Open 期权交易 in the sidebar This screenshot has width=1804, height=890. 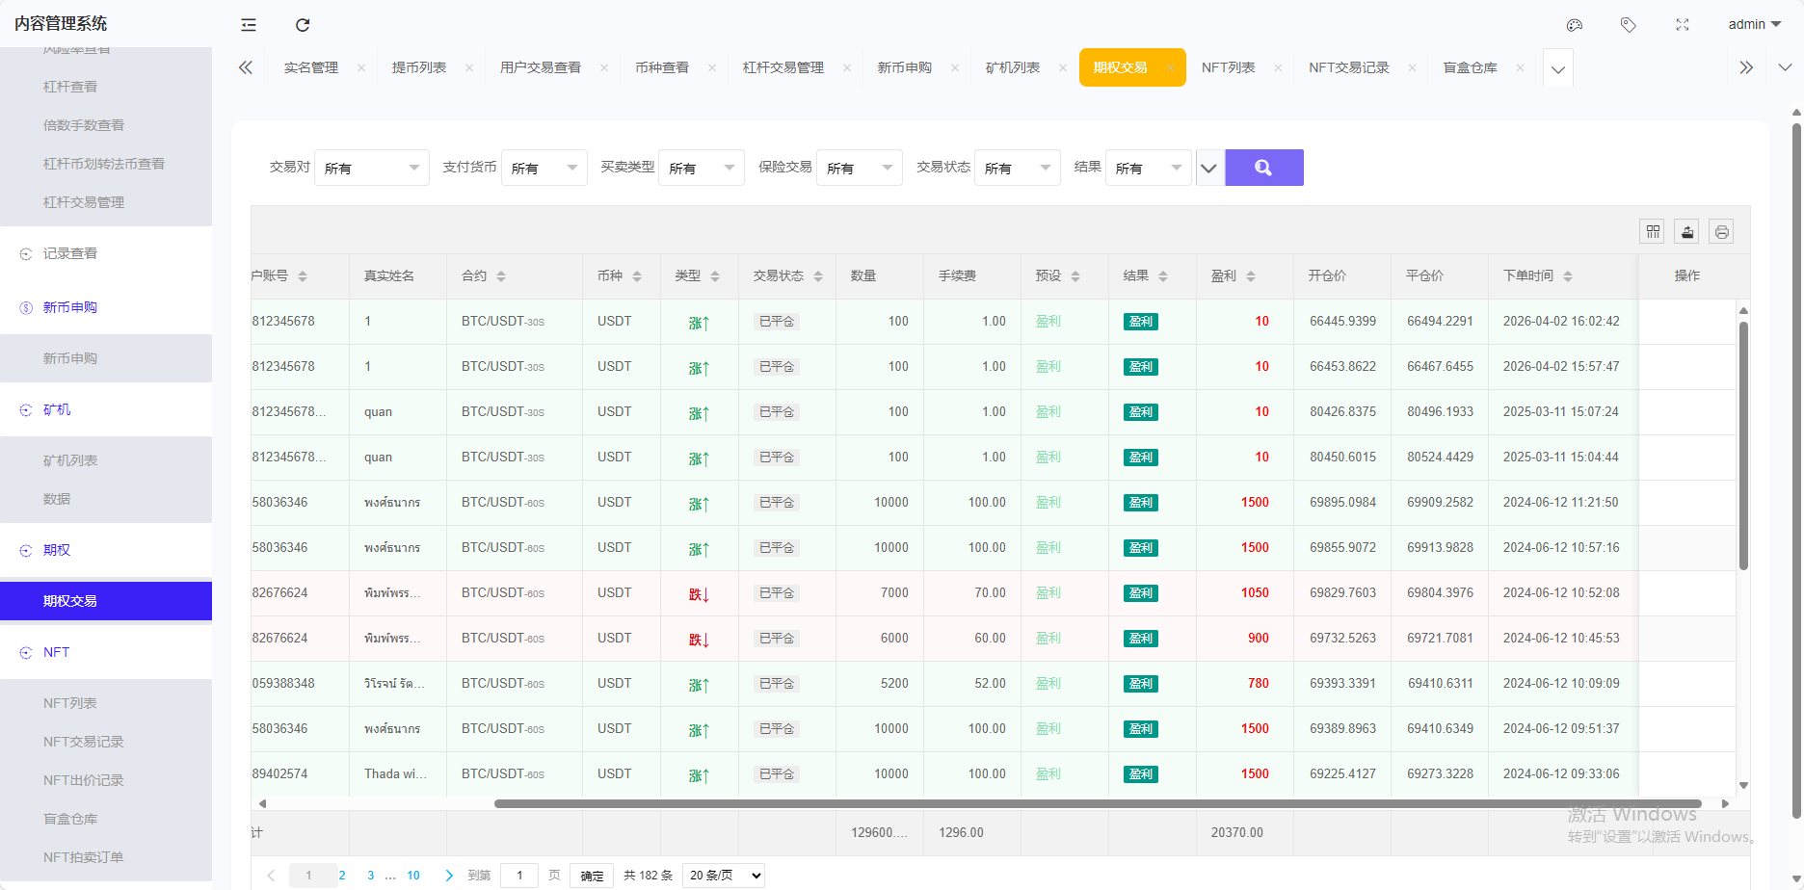tap(106, 601)
